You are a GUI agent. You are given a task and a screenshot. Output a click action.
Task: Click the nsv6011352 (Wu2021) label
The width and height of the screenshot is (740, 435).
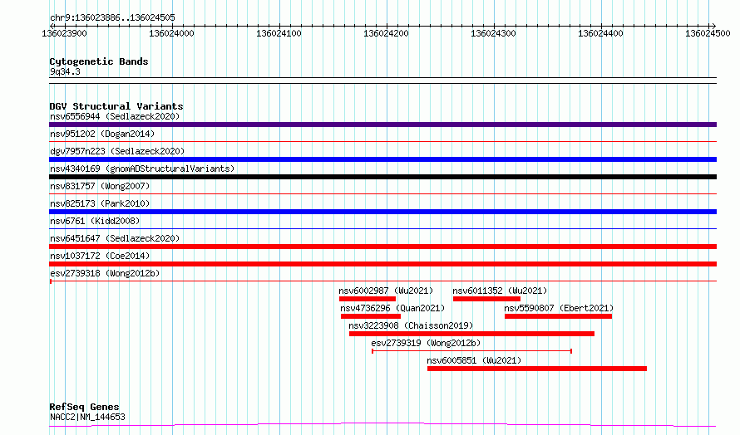pos(500,291)
